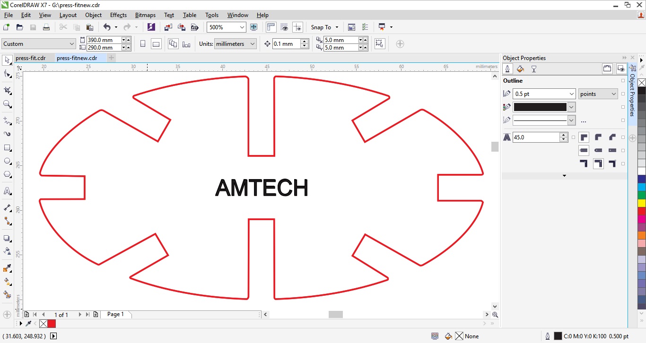
Task: Select the Shape tool
Action: click(7, 74)
